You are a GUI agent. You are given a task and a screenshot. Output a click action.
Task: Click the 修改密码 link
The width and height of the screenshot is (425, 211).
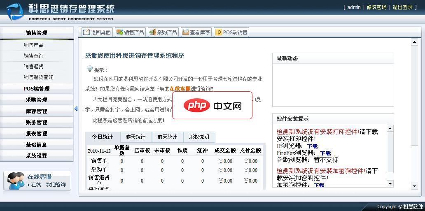pos(376,7)
